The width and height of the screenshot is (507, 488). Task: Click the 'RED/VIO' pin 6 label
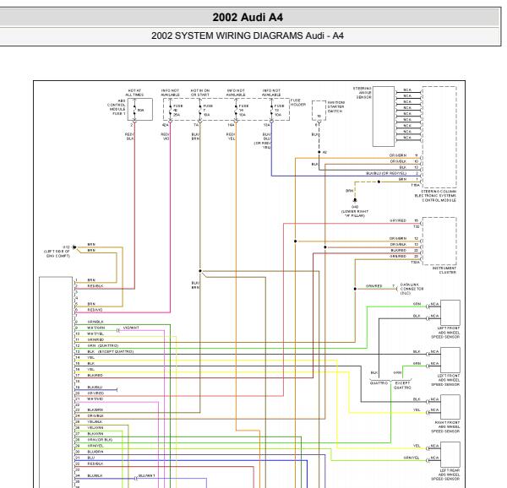(95, 310)
